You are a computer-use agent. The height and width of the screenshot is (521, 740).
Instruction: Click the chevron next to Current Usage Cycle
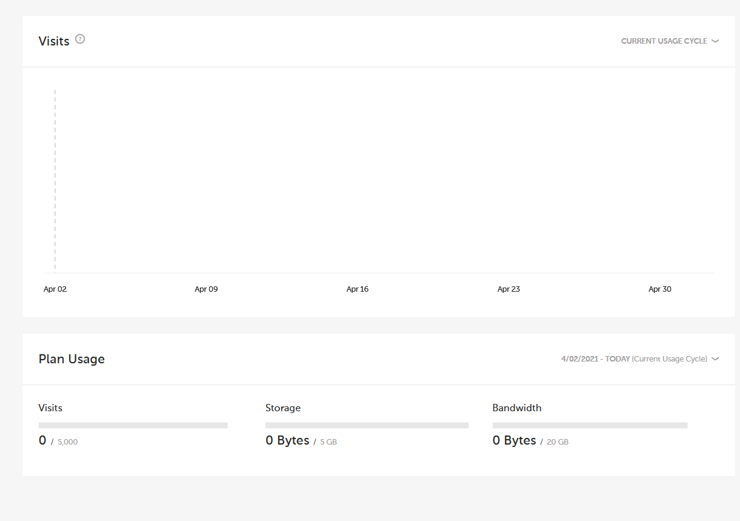715,41
